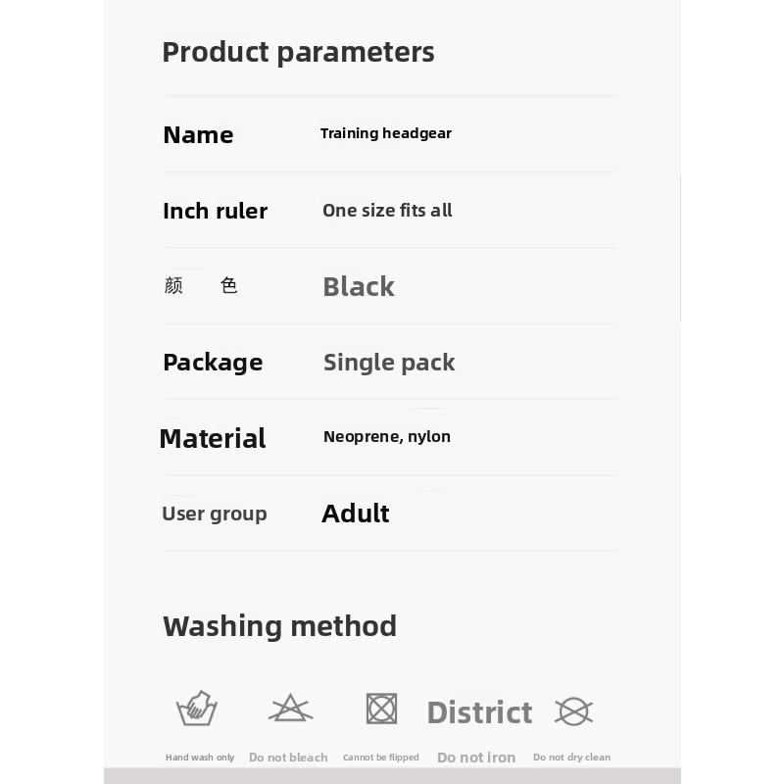Click the "Adult" user group value
This screenshot has width=784, height=784.
(356, 514)
